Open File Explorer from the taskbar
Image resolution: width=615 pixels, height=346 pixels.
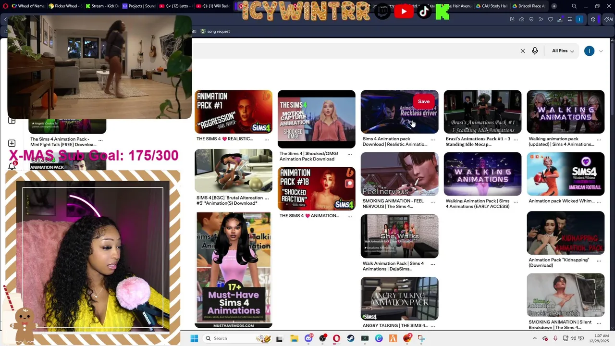[294, 338]
